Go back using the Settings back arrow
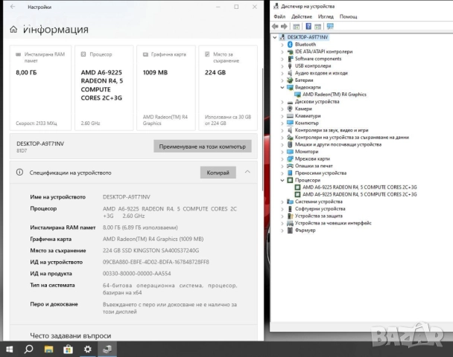Viewport: 453px width, 357px height. (13, 7)
